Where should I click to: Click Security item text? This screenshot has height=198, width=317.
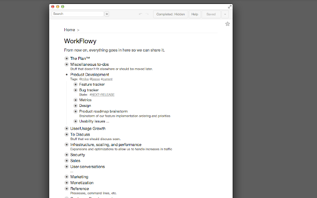[77, 154]
